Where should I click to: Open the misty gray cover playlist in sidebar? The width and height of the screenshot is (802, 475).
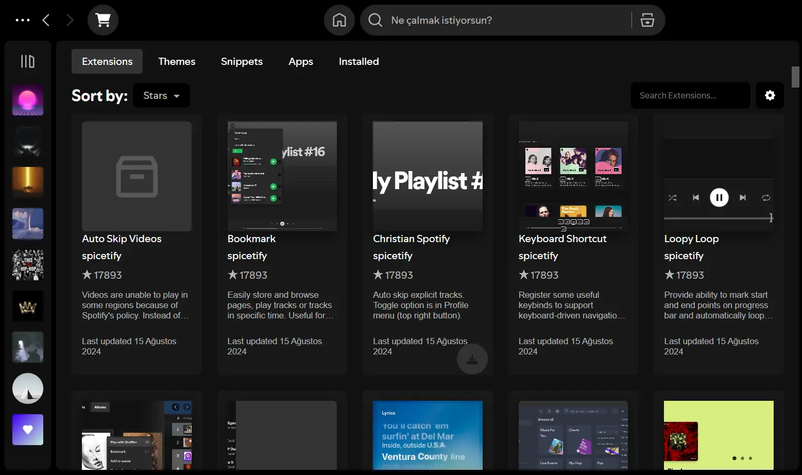pos(28,347)
